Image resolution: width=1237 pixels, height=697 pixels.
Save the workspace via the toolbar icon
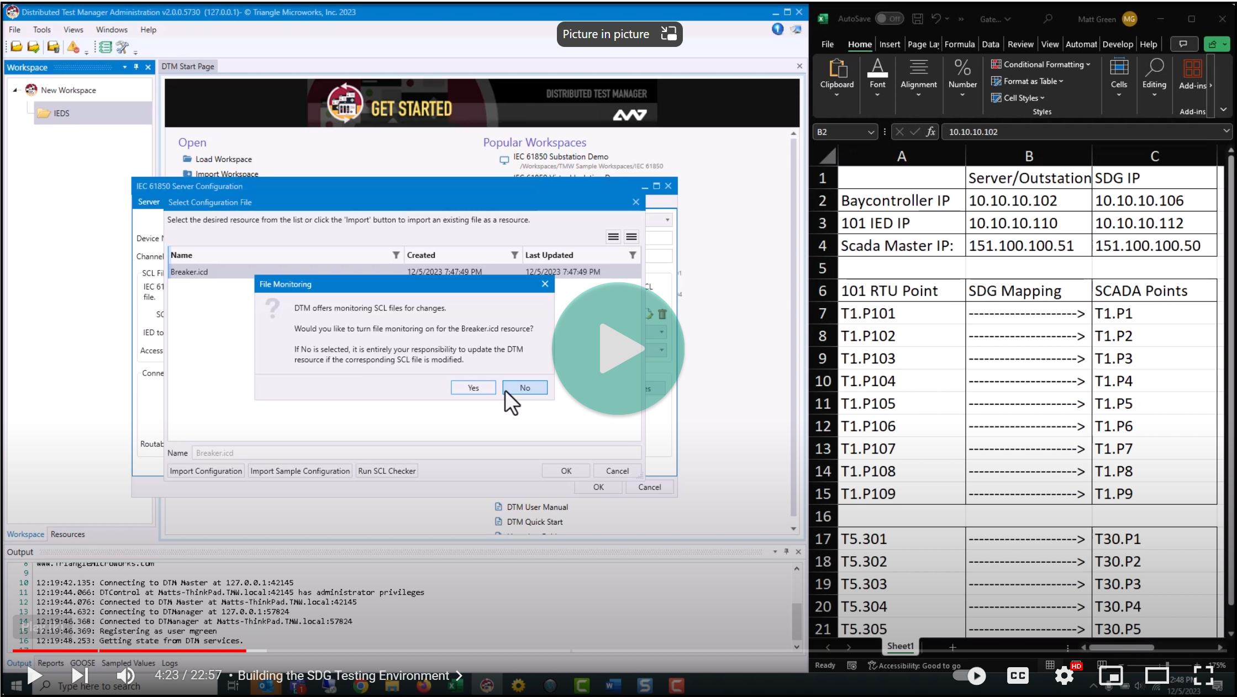click(x=33, y=47)
